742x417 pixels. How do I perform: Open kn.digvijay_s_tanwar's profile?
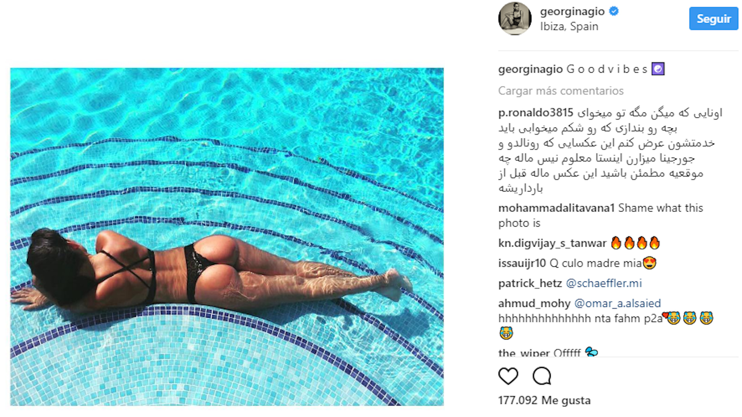552,243
